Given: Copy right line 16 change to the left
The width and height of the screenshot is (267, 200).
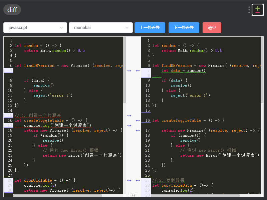Looking at the screenshot, I should point(138,120).
